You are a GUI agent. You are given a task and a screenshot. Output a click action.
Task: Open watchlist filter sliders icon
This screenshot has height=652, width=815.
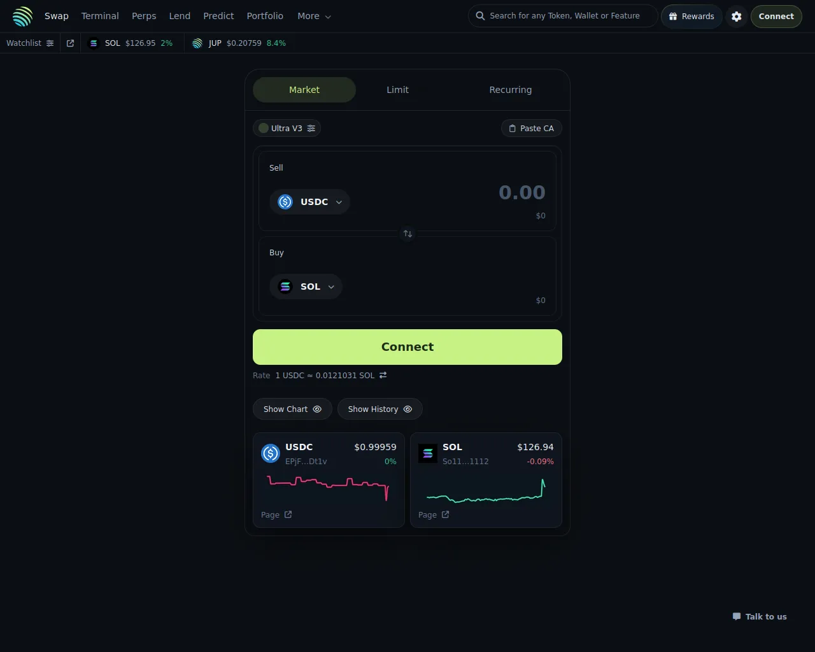pyautogui.click(x=50, y=43)
